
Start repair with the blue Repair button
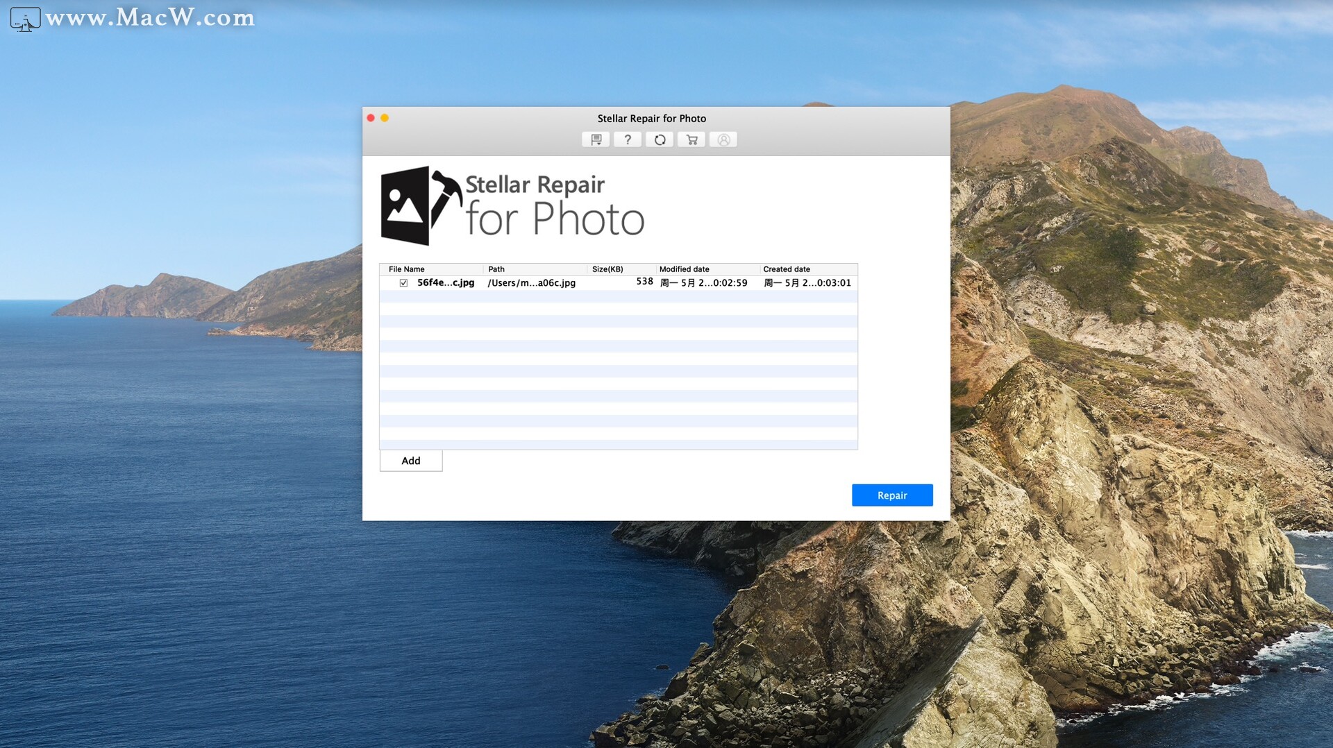tap(892, 495)
